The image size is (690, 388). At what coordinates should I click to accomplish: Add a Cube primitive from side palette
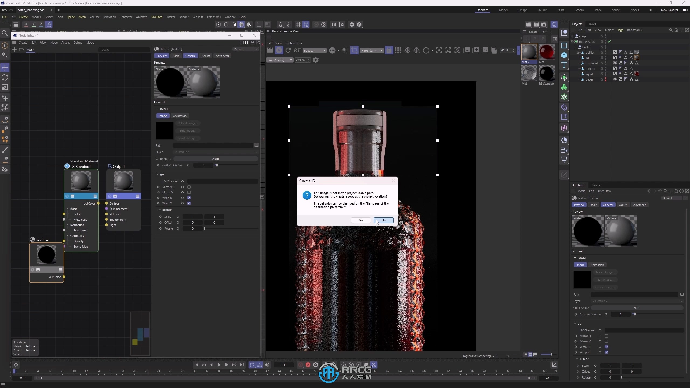point(564,55)
